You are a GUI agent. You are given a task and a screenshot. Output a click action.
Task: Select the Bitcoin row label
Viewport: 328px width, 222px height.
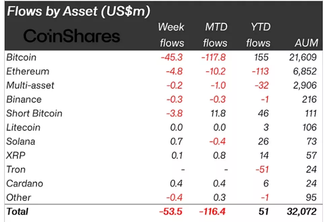pos(21,57)
